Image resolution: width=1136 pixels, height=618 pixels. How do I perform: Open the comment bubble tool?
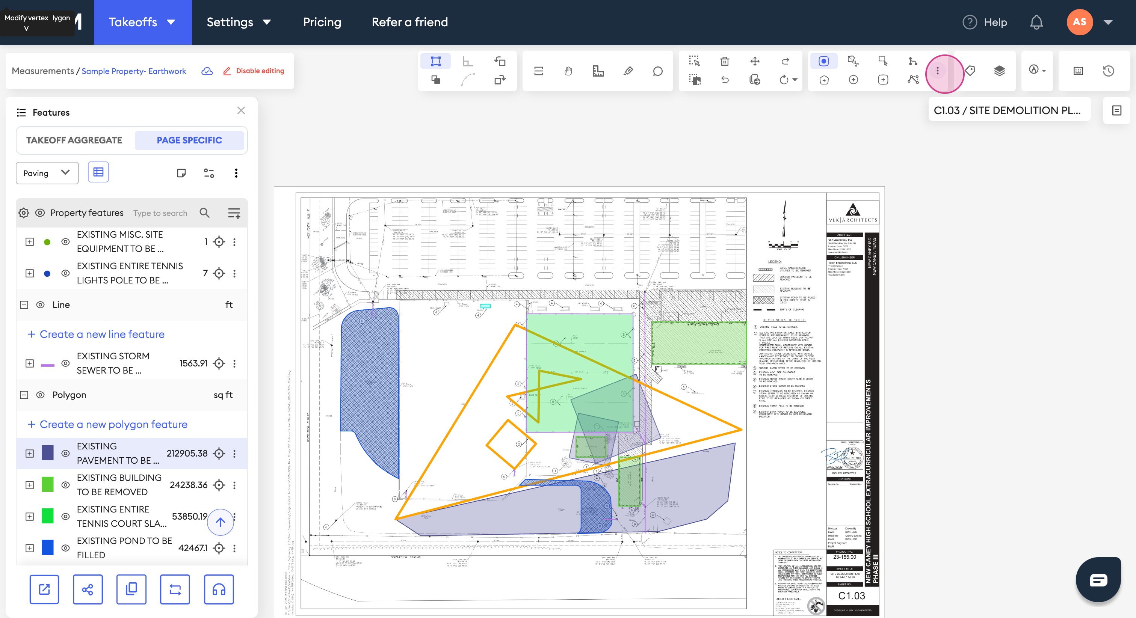(x=657, y=71)
